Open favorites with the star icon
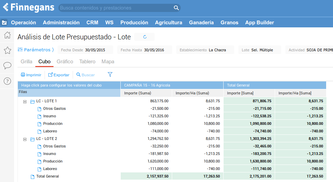Image resolution: width=333 pixels, height=182 pixels. (x=7, y=51)
